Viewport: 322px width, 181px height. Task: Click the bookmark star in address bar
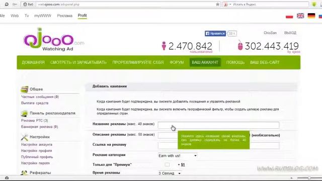[x=218, y=5]
